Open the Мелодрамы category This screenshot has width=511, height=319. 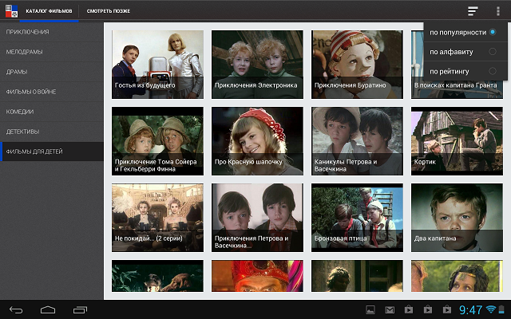[x=52, y=52]
